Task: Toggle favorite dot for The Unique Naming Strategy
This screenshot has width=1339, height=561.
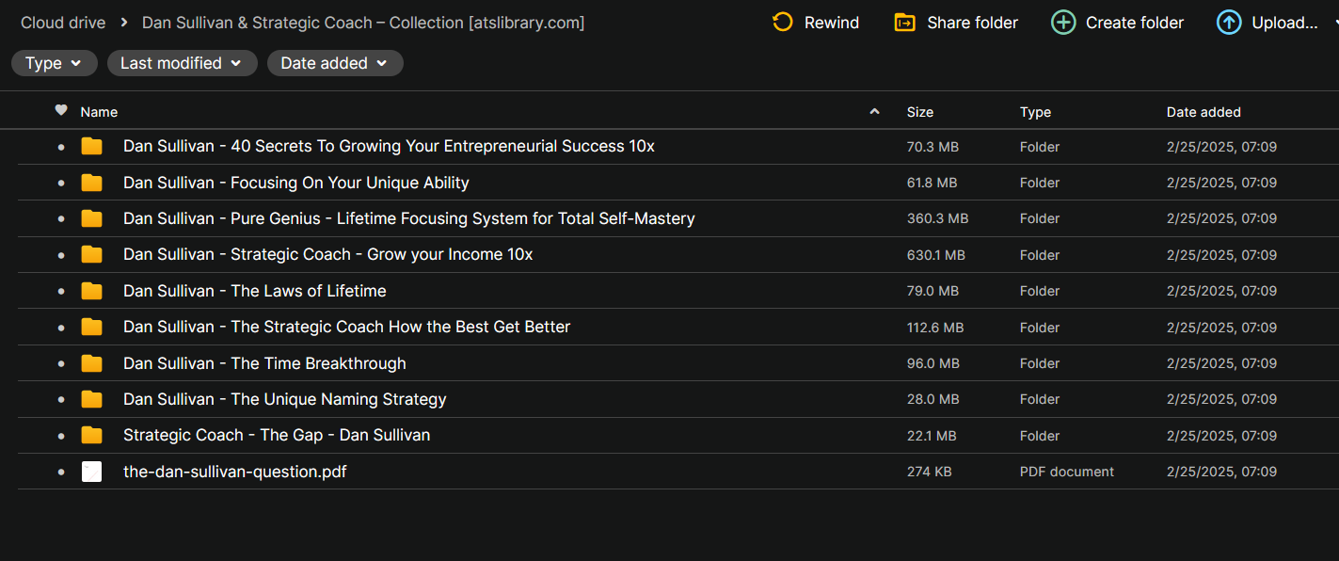Action: click(61, 400)
